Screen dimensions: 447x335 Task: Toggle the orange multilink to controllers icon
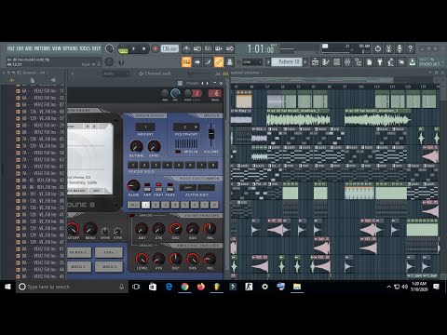(219, 62)
